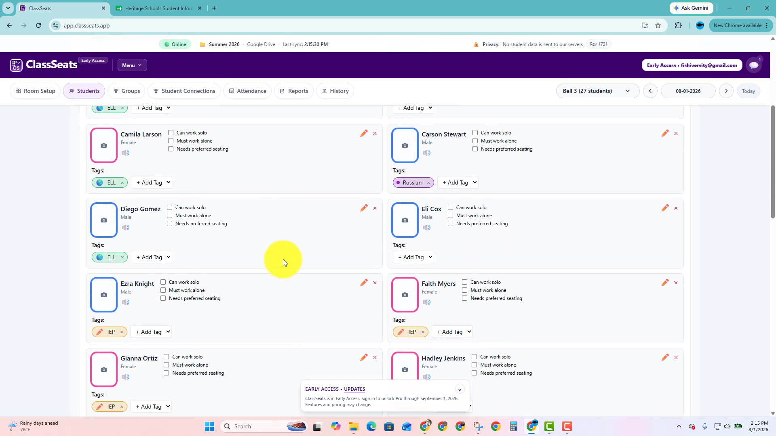The width and height of the screenshot is (776, 436).
Task: Click the UPDATES link in banner
Action: coord(354,389)
